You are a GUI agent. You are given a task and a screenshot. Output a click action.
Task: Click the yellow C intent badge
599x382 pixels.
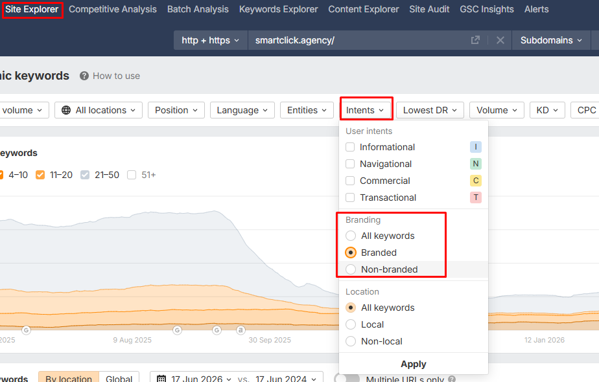[x=476, y=181]
